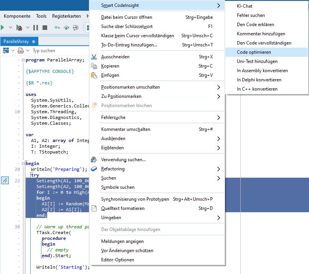Select the ParallelArray editor tab
The image size is (309, 274).
(19, 41)
